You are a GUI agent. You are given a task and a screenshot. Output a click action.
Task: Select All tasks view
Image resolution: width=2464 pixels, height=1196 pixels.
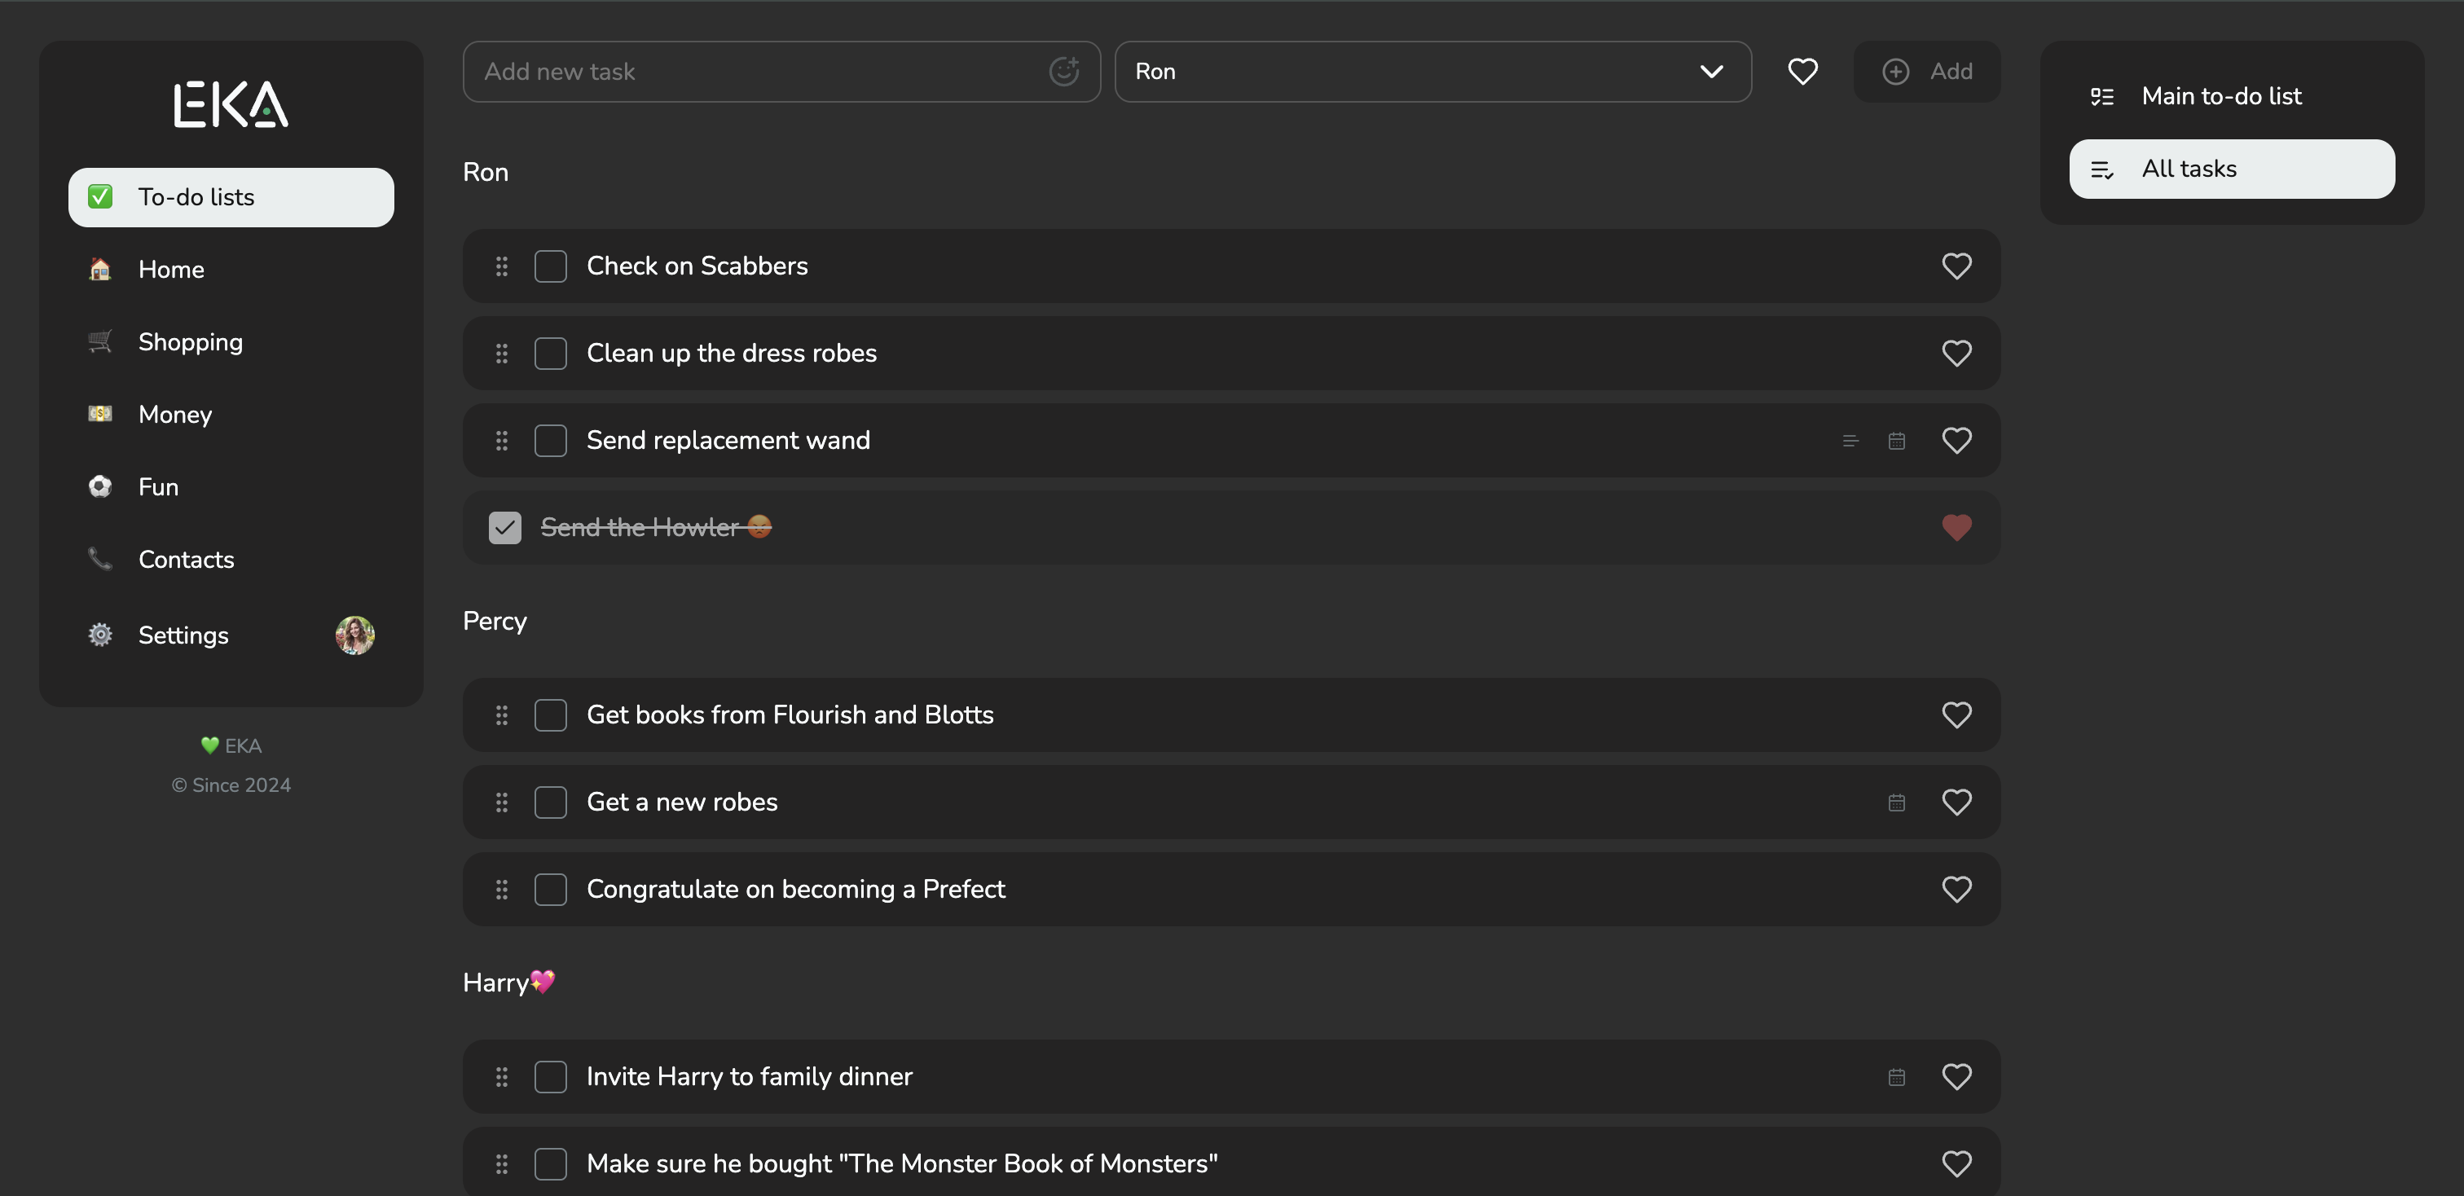coord(2232,169)
